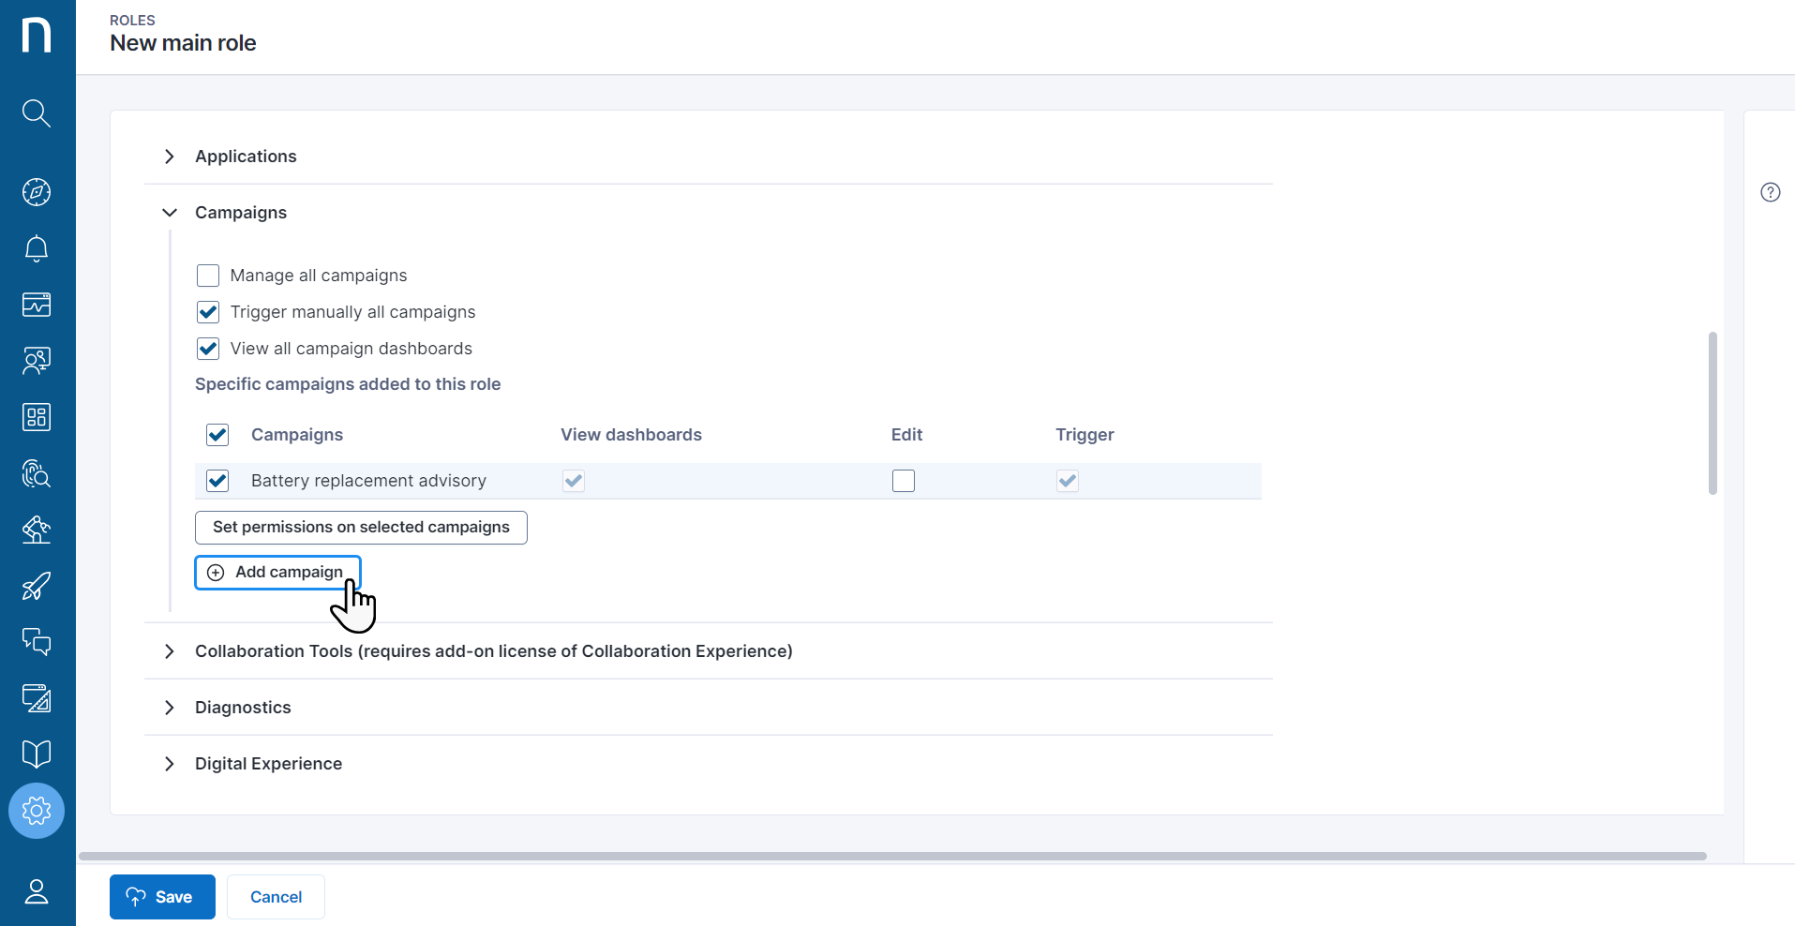
Task: Open the library book icon
Action: pyautogui.click(x=36, y=754)
